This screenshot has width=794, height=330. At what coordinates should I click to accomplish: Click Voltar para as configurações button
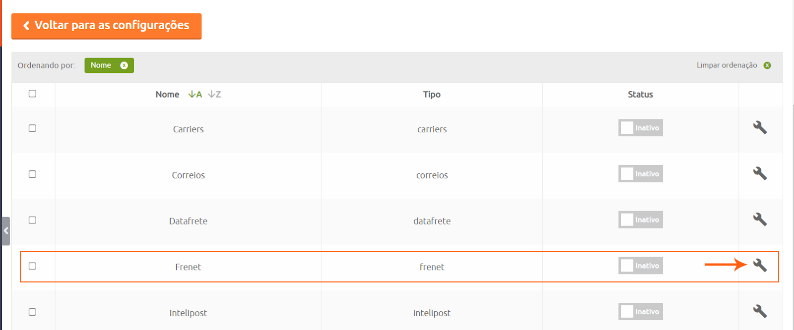pos(106,26)
